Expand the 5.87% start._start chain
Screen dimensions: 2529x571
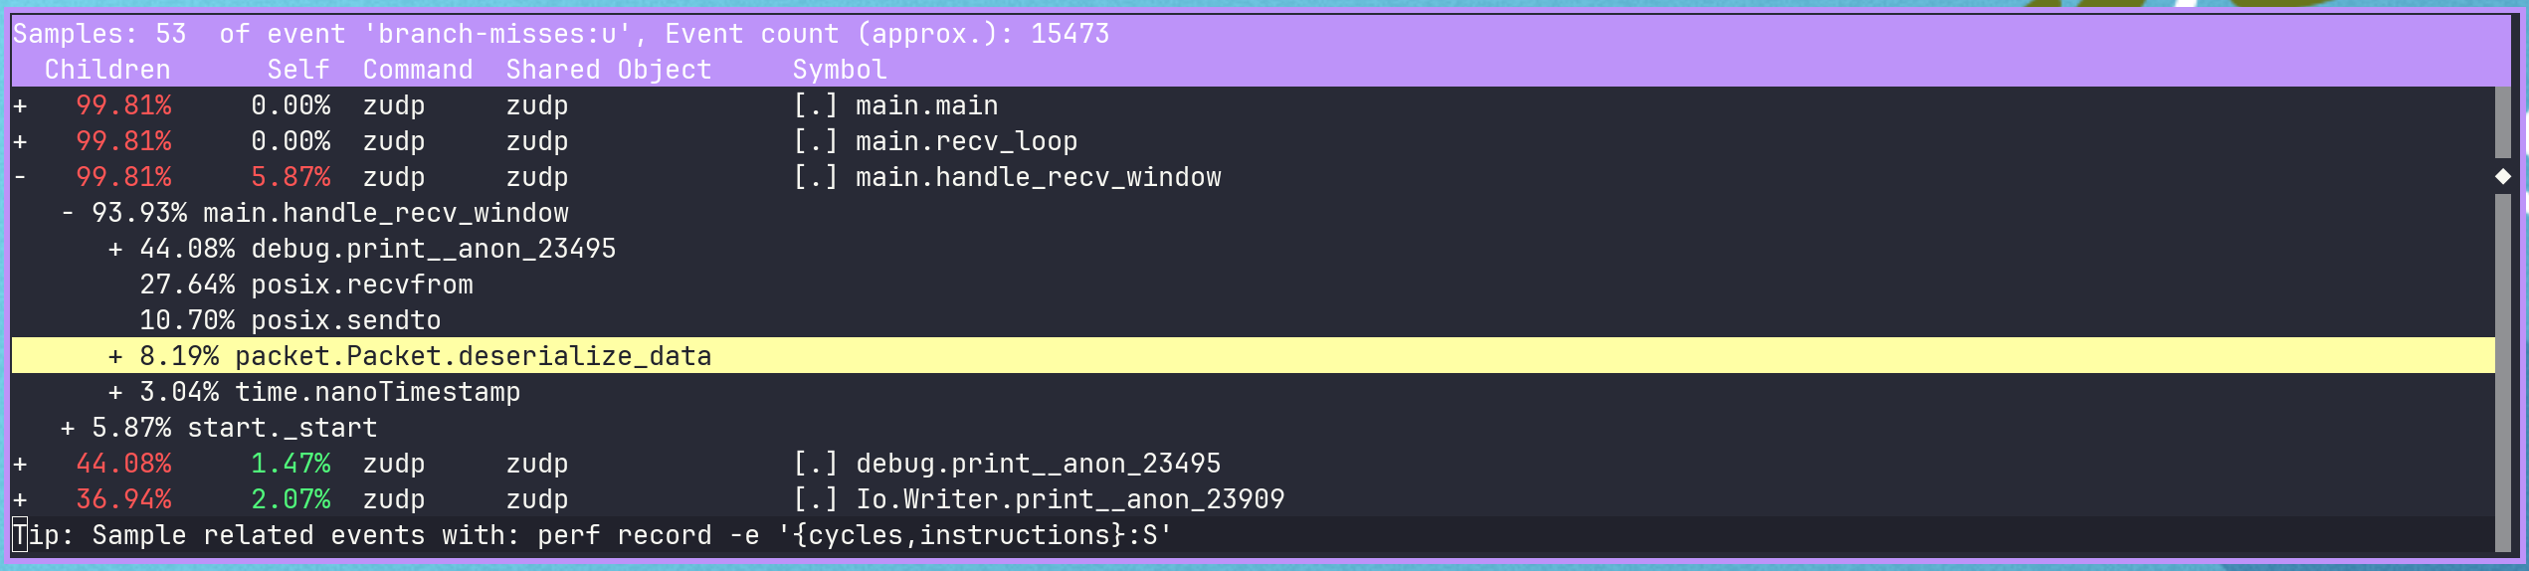click(x=68, y=428)
